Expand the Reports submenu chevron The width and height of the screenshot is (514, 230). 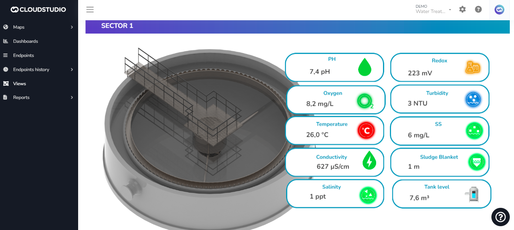(x=72, y=97)
